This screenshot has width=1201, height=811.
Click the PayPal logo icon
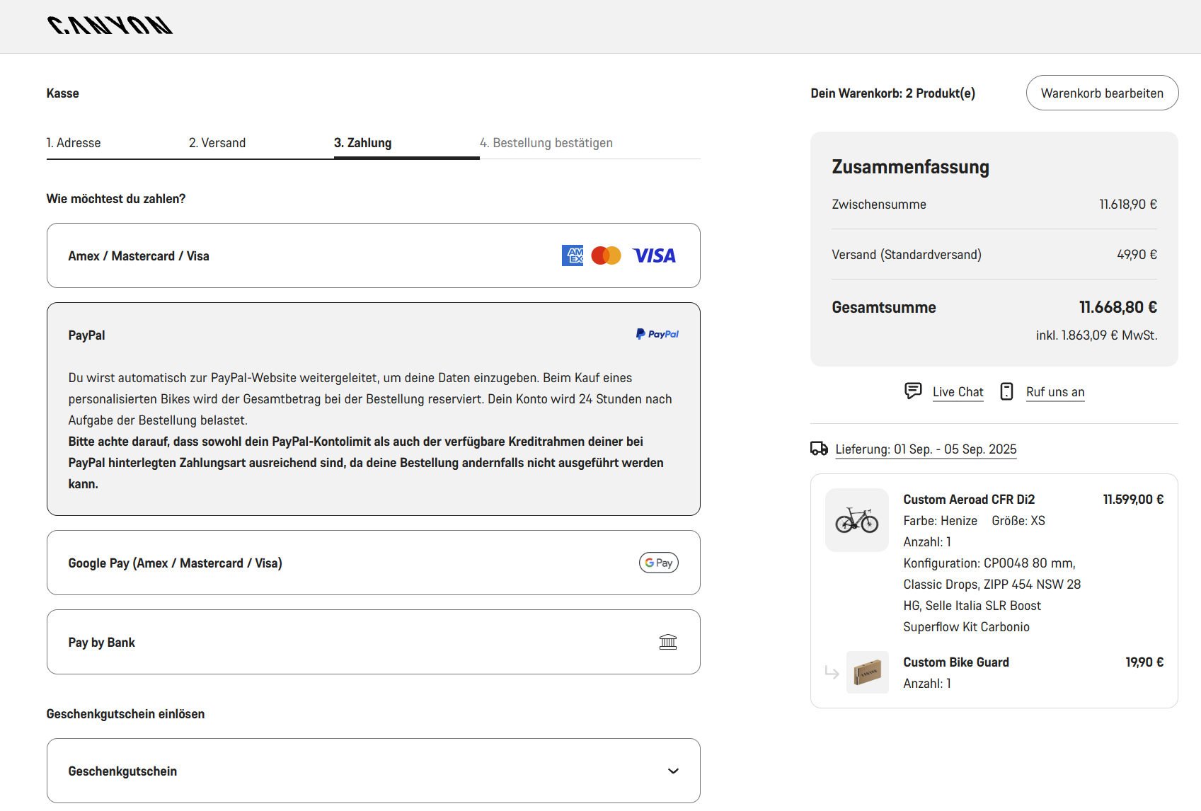click(x=657, y=334)
